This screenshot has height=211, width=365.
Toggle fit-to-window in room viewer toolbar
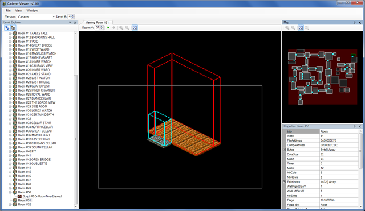(135, 28)
